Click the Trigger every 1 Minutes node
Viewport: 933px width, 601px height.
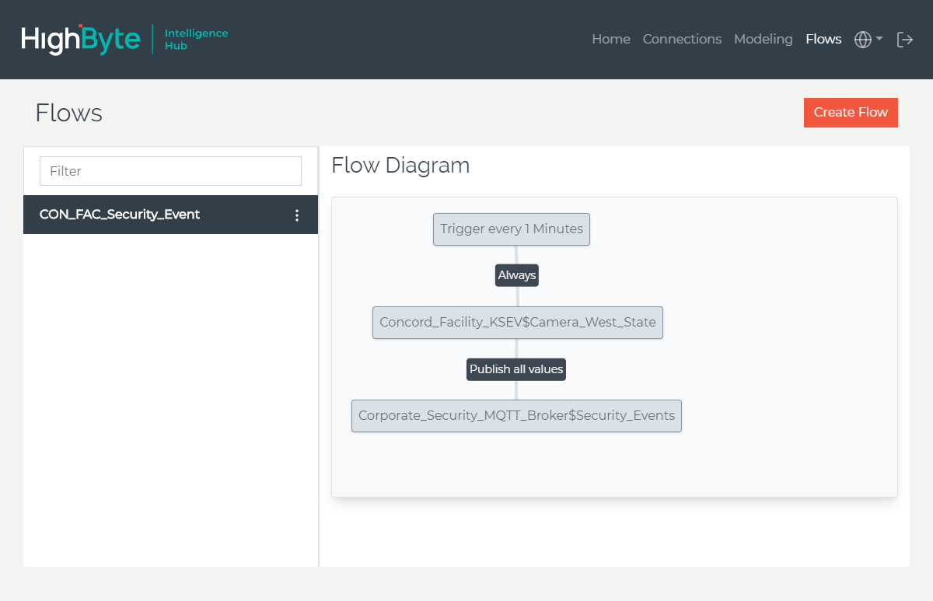[x=511, y=229]
